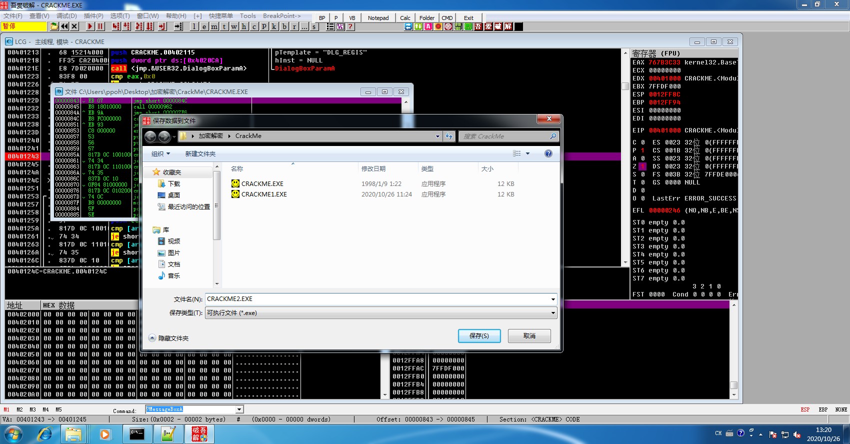This screenshot has height=444, width=850.
Task: Open the view options dropdown arrow
Action: pos(527,153)
